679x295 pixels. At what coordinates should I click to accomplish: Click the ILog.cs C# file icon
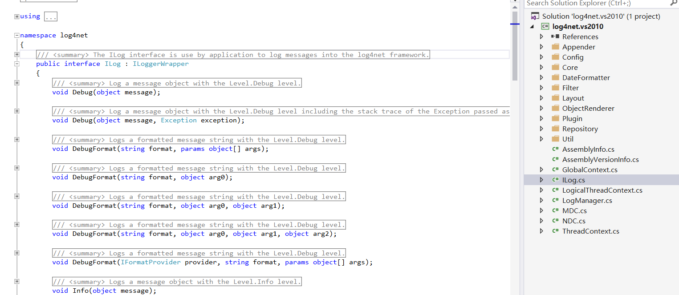coord(555,180)
